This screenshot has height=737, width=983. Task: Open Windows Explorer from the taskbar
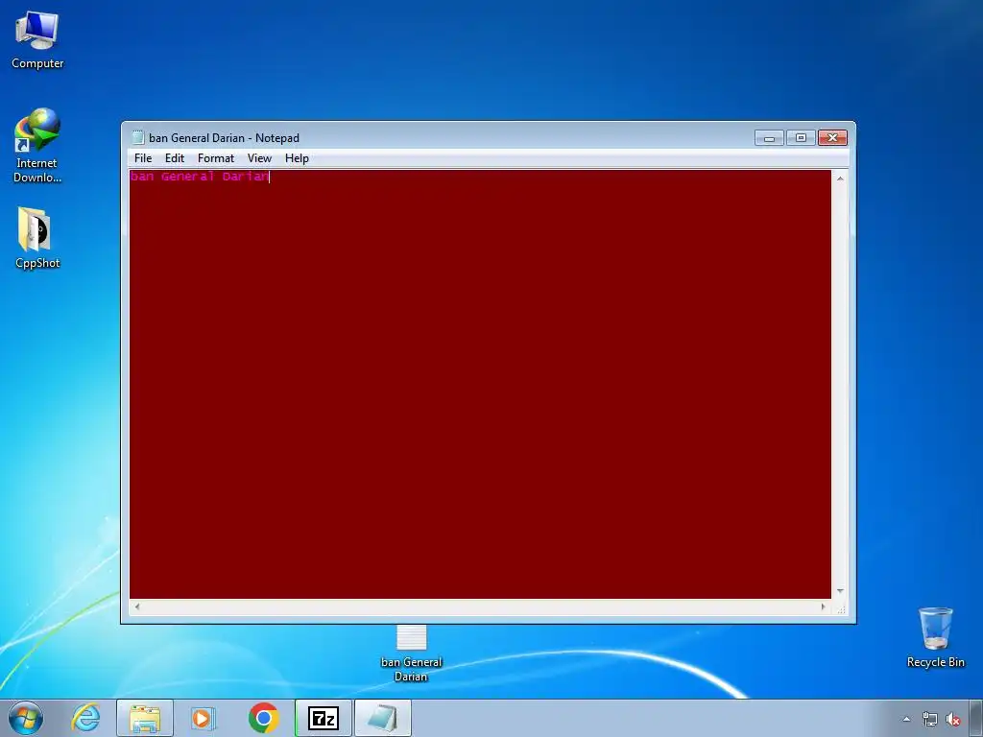(x=145, y=718)
